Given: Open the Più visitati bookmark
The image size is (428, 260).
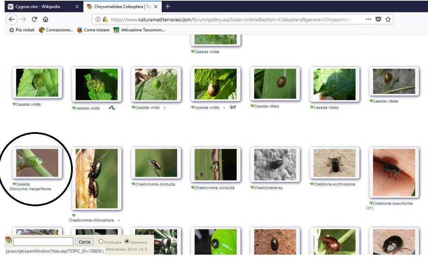Looking at the screenshot, I should [x=22, y=30].
